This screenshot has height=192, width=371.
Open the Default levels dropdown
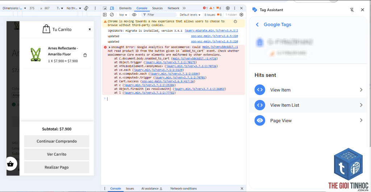pos(190,14)
